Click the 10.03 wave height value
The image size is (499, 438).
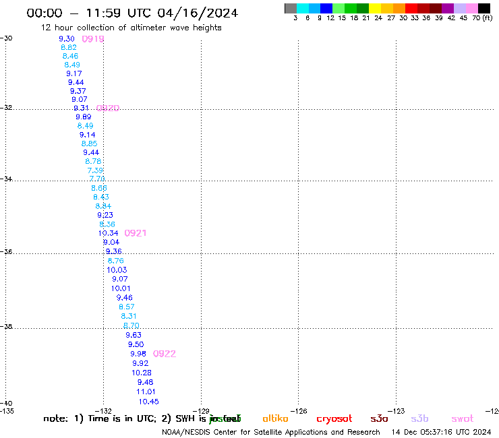[x=117, y=270]
